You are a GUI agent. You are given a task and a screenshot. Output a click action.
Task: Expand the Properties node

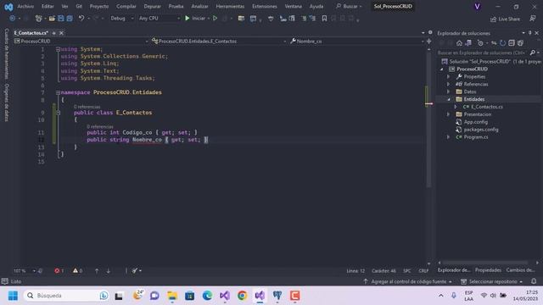click(449, 77)
